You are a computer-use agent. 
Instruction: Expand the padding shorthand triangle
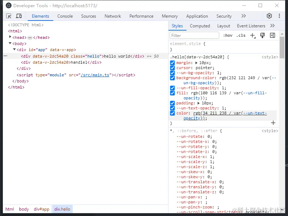click(199, 103)
